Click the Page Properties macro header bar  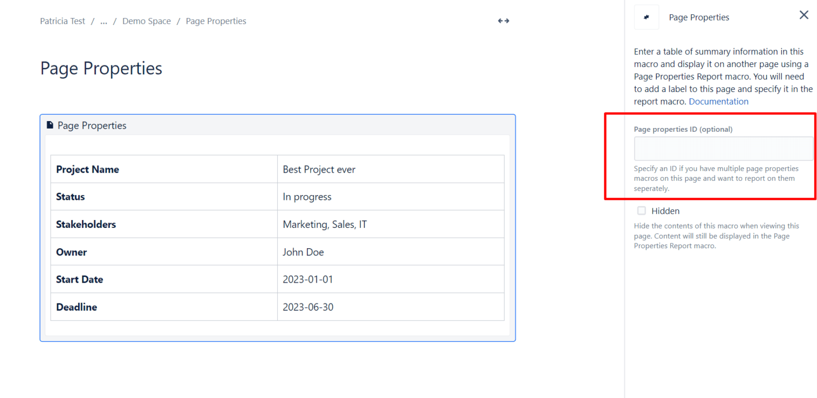tap(278, 125)
